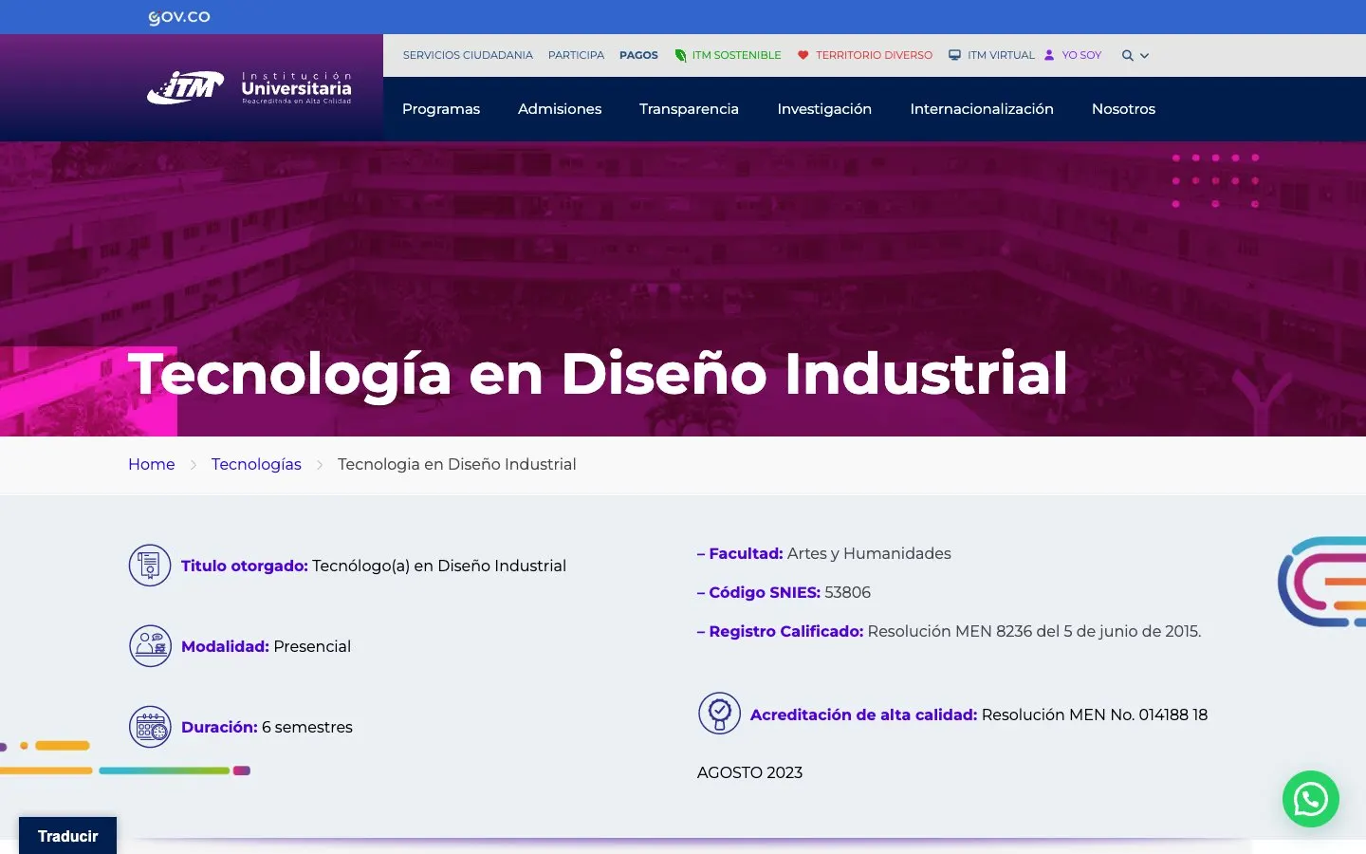Click the SNIES code 53806
The image size is (1366, 854).
pyautogui.click(x=847, y=592)
